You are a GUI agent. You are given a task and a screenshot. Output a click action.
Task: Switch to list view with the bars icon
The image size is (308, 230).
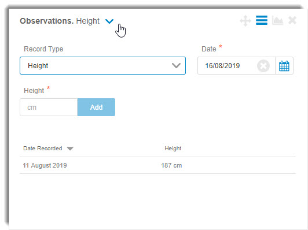[262, 20]
